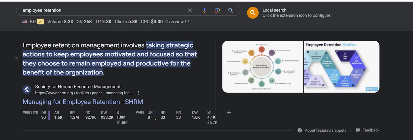Image resolution: width=413 pixels, height=140 pixels.
Task: Click About featured snippets link
Action: pos(325,130)
